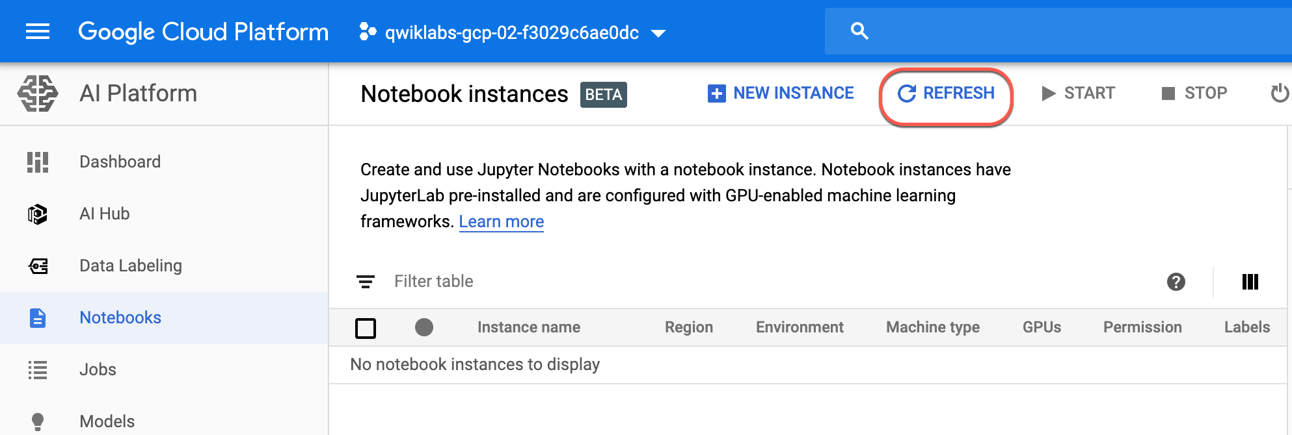Viewport: 1292px width, 435px height.
Task: Toggle the select-all instances checkbox
Action: click(x=366, y=328)
